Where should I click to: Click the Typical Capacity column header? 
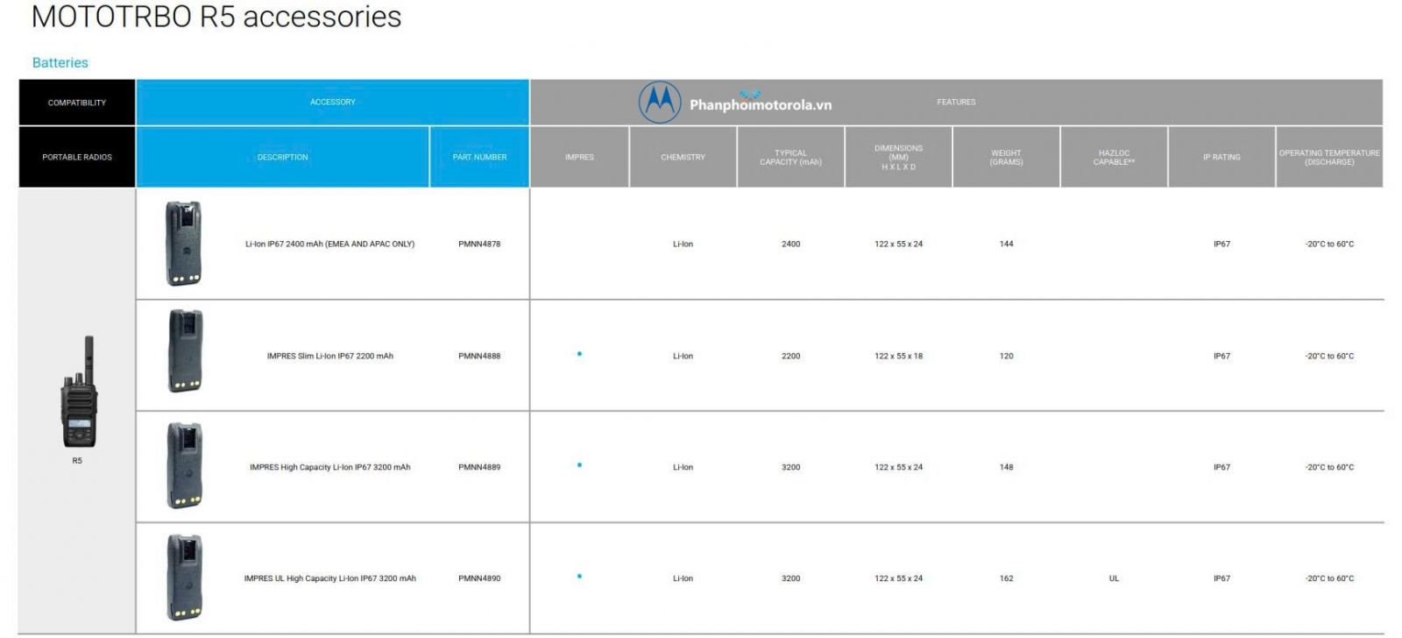pyautogui.click(x=790, y=157)
